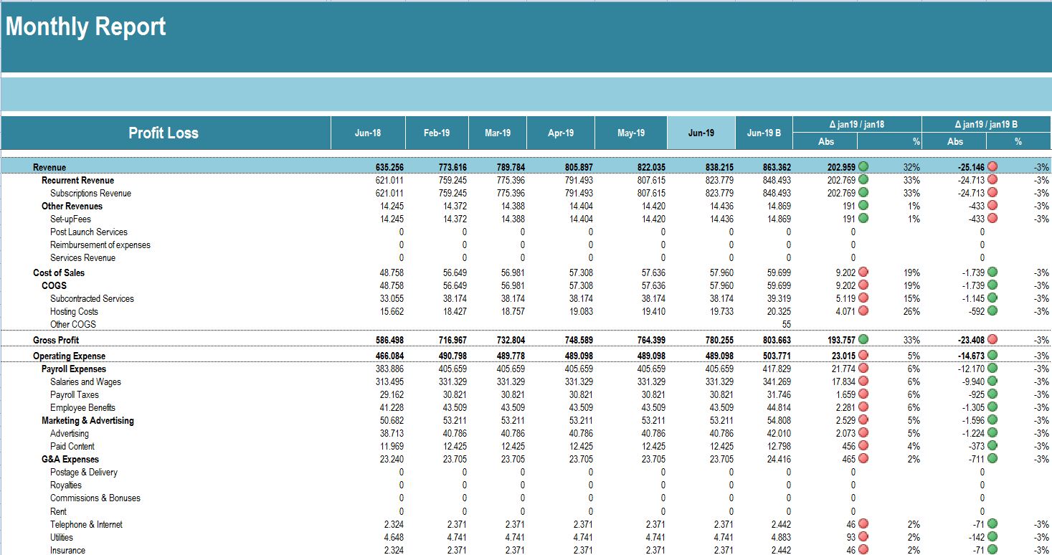Select the green indicator next to -12.170
1052x555 pixels.
click(x=992, y=369)
